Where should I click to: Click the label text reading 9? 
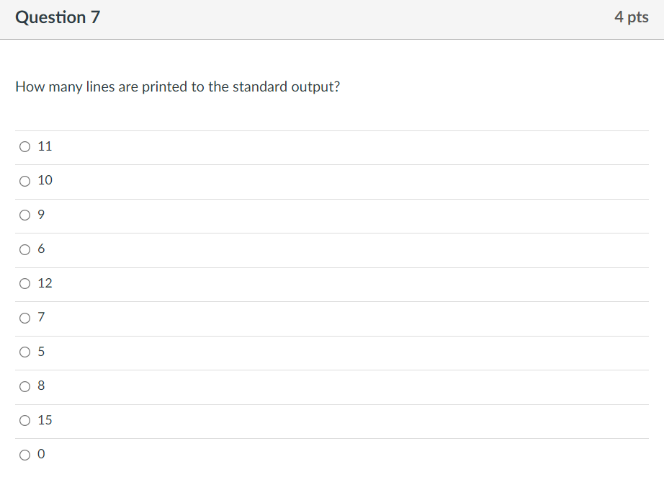coord(42,214)
